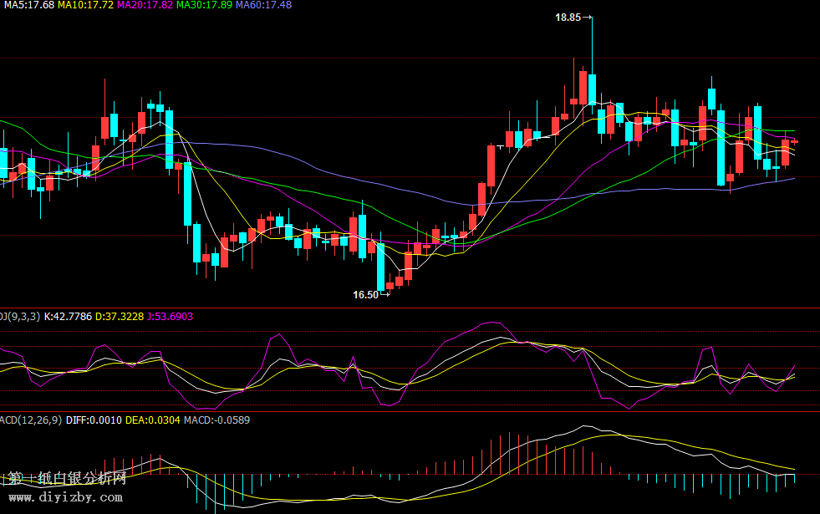Click the red divider line above the KDJ panel
The width and height of the screenshot is (820, 514).
[x=410, y=308]
